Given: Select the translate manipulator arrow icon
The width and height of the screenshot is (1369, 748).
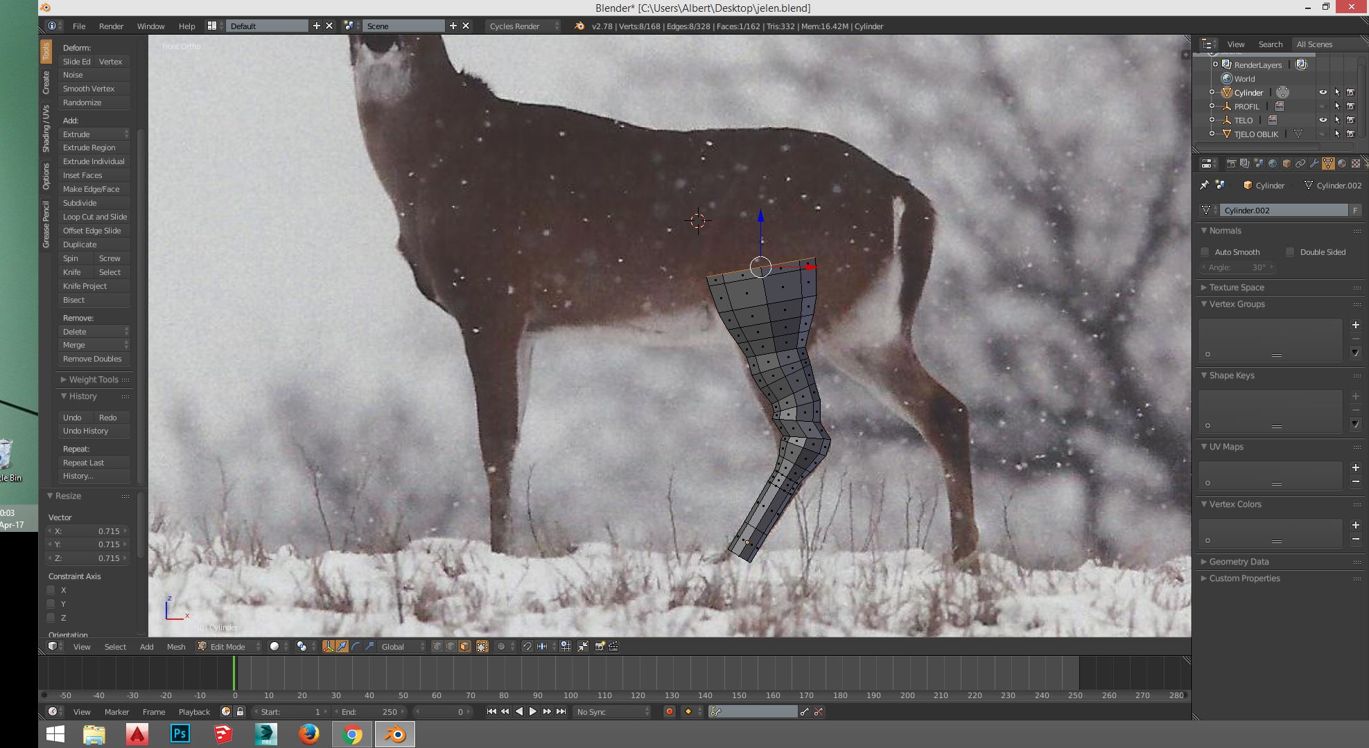Looking at the screenshot, I should pyautogui.click(x=342, y=646).
